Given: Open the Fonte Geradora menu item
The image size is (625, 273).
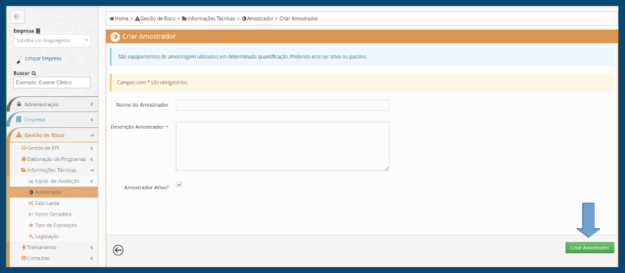Looking at the screenshot, I should [x=53, y=214].
